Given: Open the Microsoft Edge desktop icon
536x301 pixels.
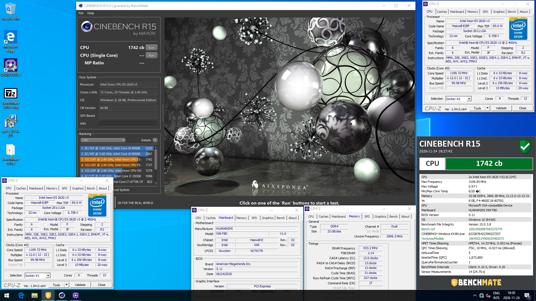Looking at the screenshot, I should [x=10, y=41].
